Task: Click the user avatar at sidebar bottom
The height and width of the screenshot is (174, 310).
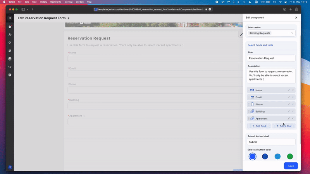Action: [10, 167]
